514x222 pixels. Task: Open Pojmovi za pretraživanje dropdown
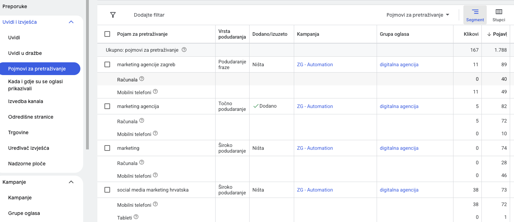(x=418, y=15)
